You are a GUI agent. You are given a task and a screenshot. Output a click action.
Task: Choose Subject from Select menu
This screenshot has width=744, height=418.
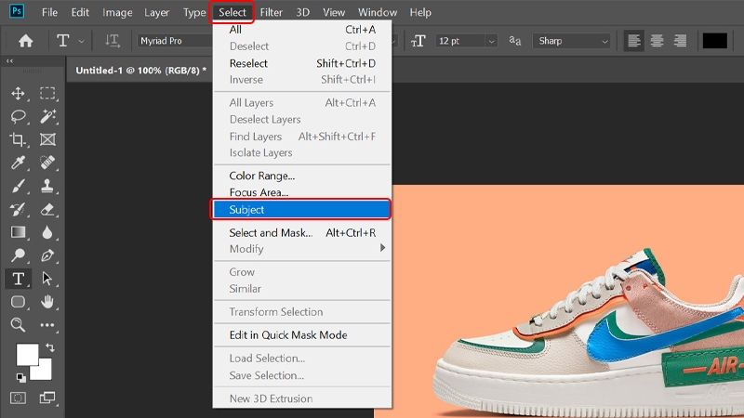301,210
